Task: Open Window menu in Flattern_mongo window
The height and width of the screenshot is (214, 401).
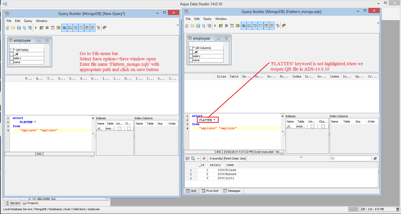Action: pos(221,19)
